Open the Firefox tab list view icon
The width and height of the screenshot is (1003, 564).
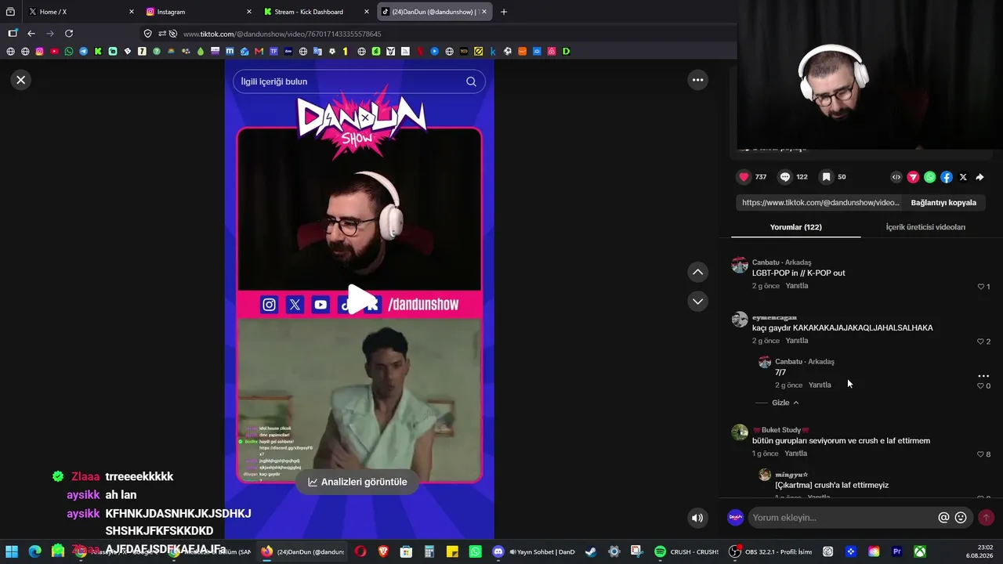point(10,12)
